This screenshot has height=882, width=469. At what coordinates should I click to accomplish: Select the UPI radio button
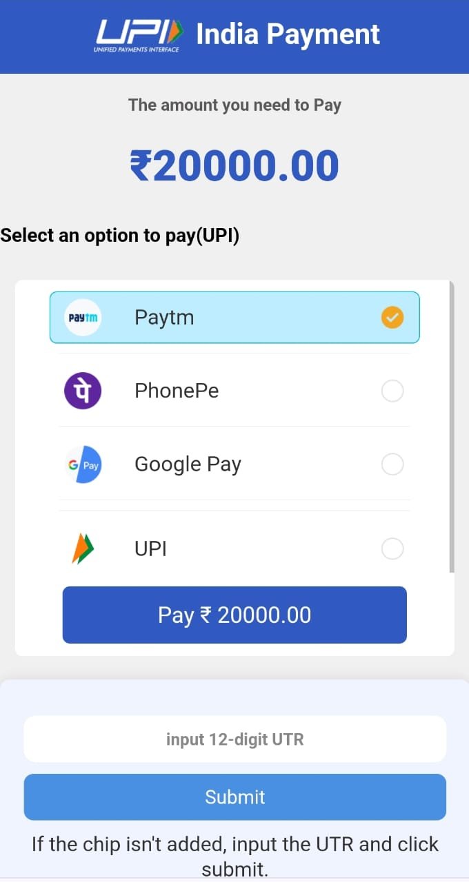tap(392, 549)
